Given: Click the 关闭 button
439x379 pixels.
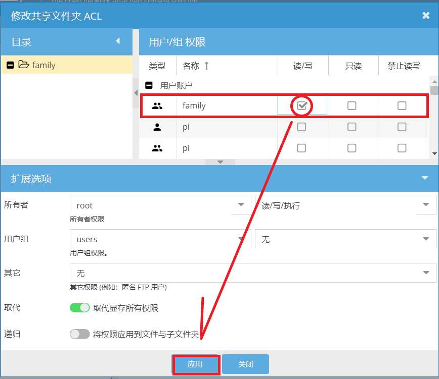Looking at the screenshot, I should [245, 364].
